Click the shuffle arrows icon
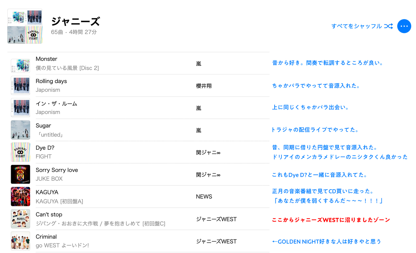The height and width of the screenshot is (253, 416). pyautogui.click(x=388, y=26)
